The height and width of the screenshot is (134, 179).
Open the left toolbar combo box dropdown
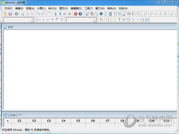[x=32, y=20]
